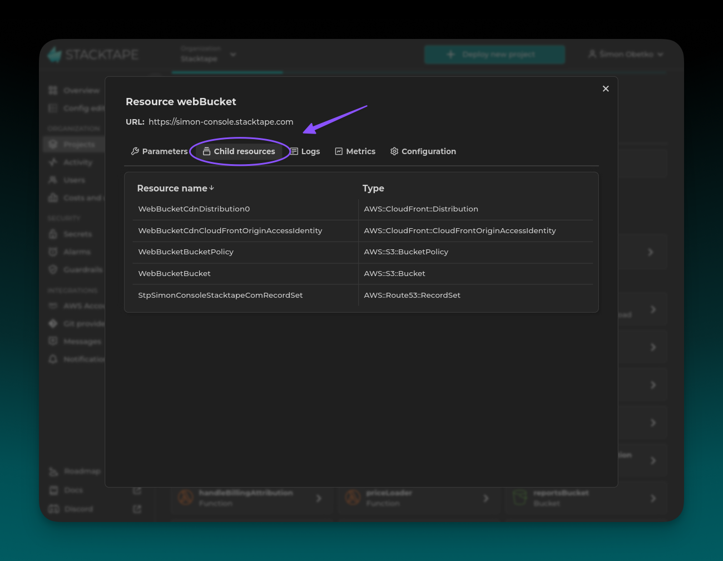
Task: Select the Child resources tab
Action: point(239,151)
